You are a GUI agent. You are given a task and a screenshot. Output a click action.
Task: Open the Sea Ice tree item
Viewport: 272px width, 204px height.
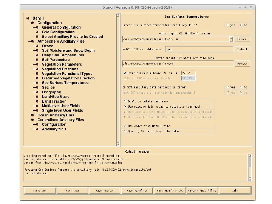click(48, 87)
